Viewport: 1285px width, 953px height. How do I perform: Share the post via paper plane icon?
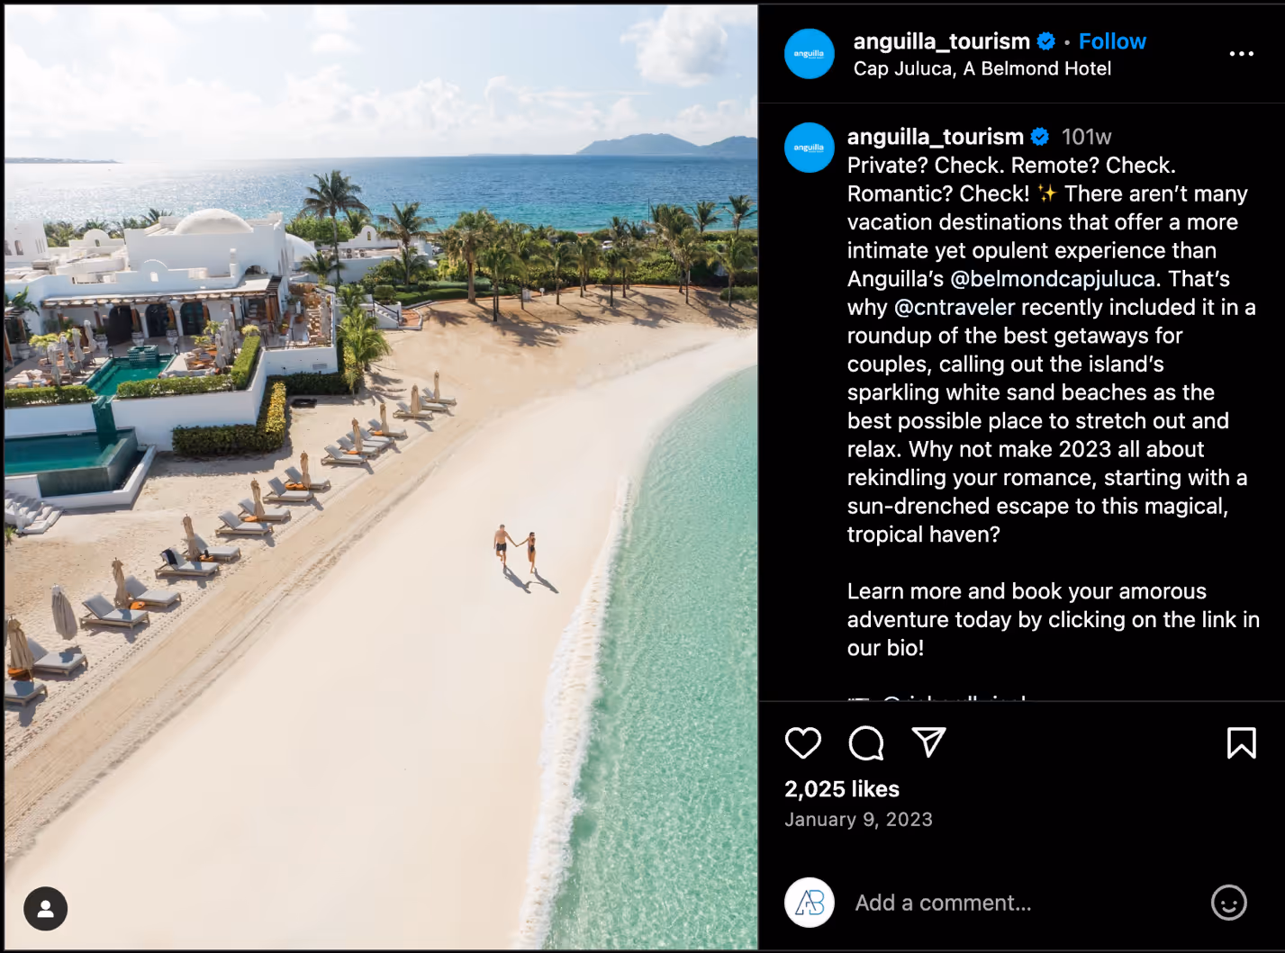coord(928,742)
